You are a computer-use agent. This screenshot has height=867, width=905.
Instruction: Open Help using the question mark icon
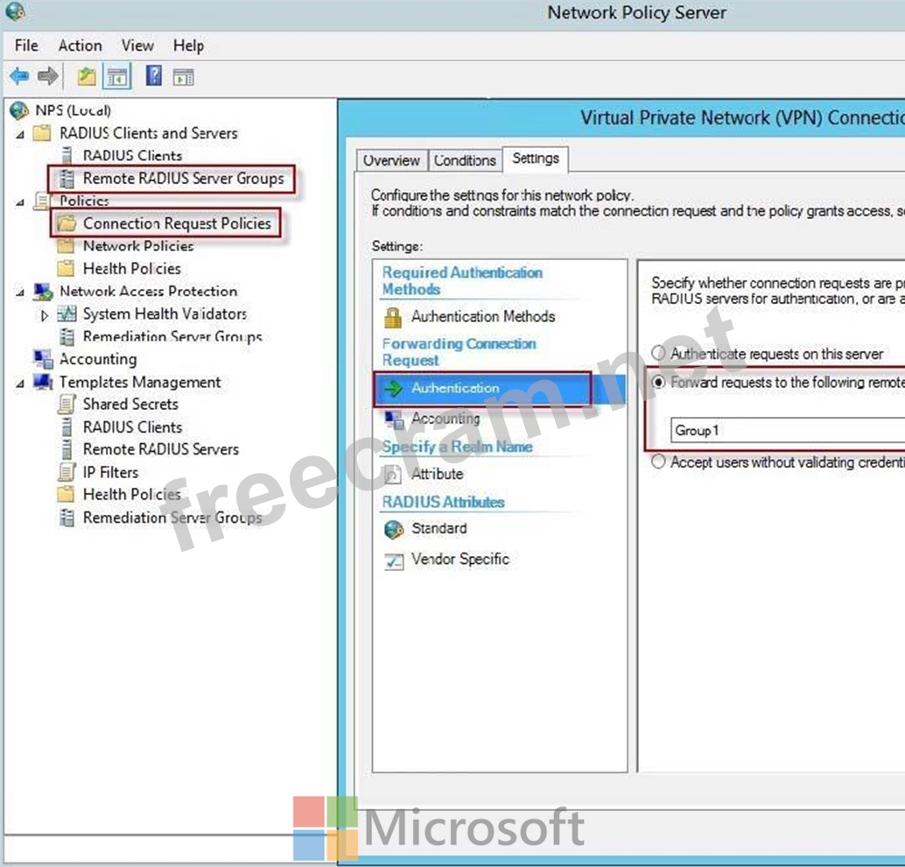153,75
